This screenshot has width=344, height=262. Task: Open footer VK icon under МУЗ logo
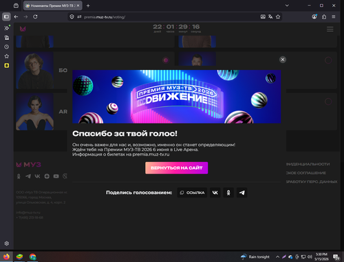[x=37, y=176]
